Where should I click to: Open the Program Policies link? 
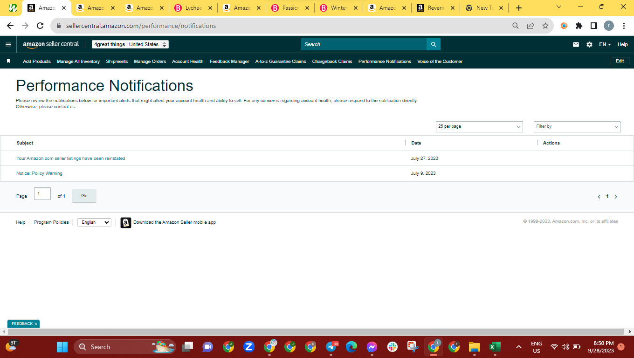(51, 222)
